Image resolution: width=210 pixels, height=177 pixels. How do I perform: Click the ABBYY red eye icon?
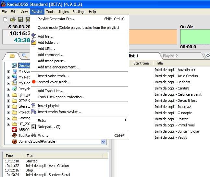(15, 130)
